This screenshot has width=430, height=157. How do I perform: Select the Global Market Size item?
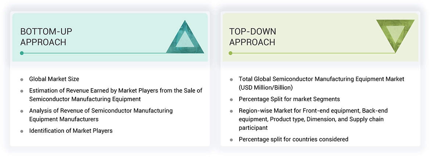click(x=54, y=79)
